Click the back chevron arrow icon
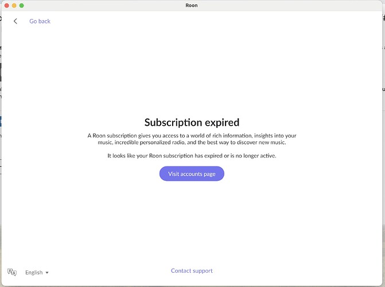 (x=15, y=21)
